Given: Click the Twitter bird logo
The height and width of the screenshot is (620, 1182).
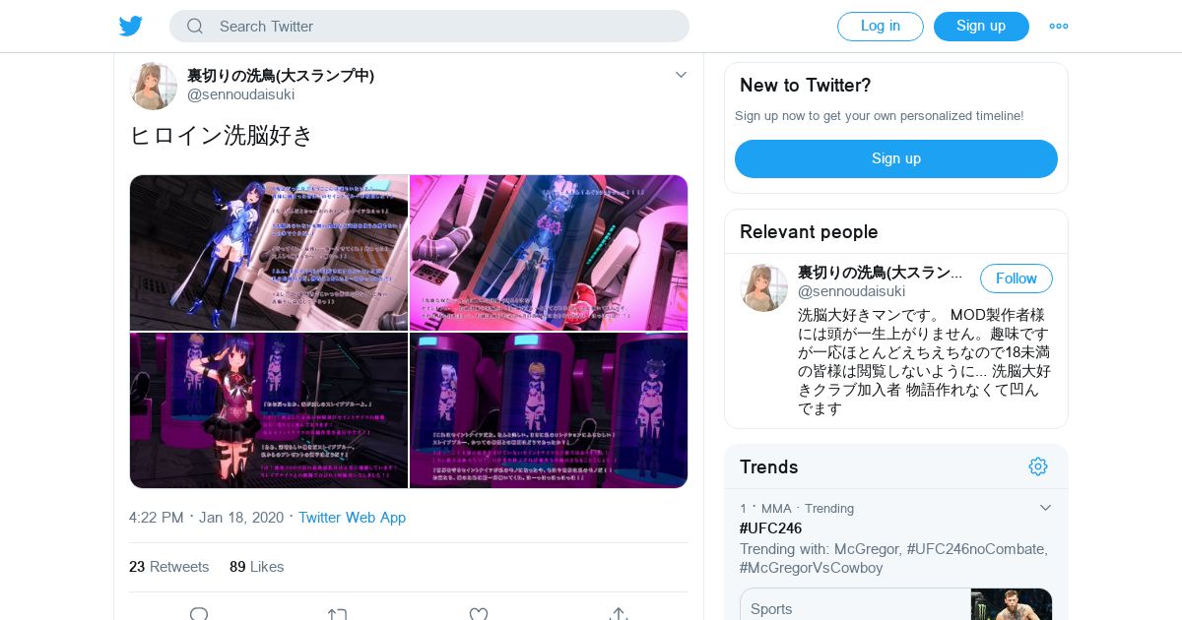Looking at the screenshot, I should point(131,27).
